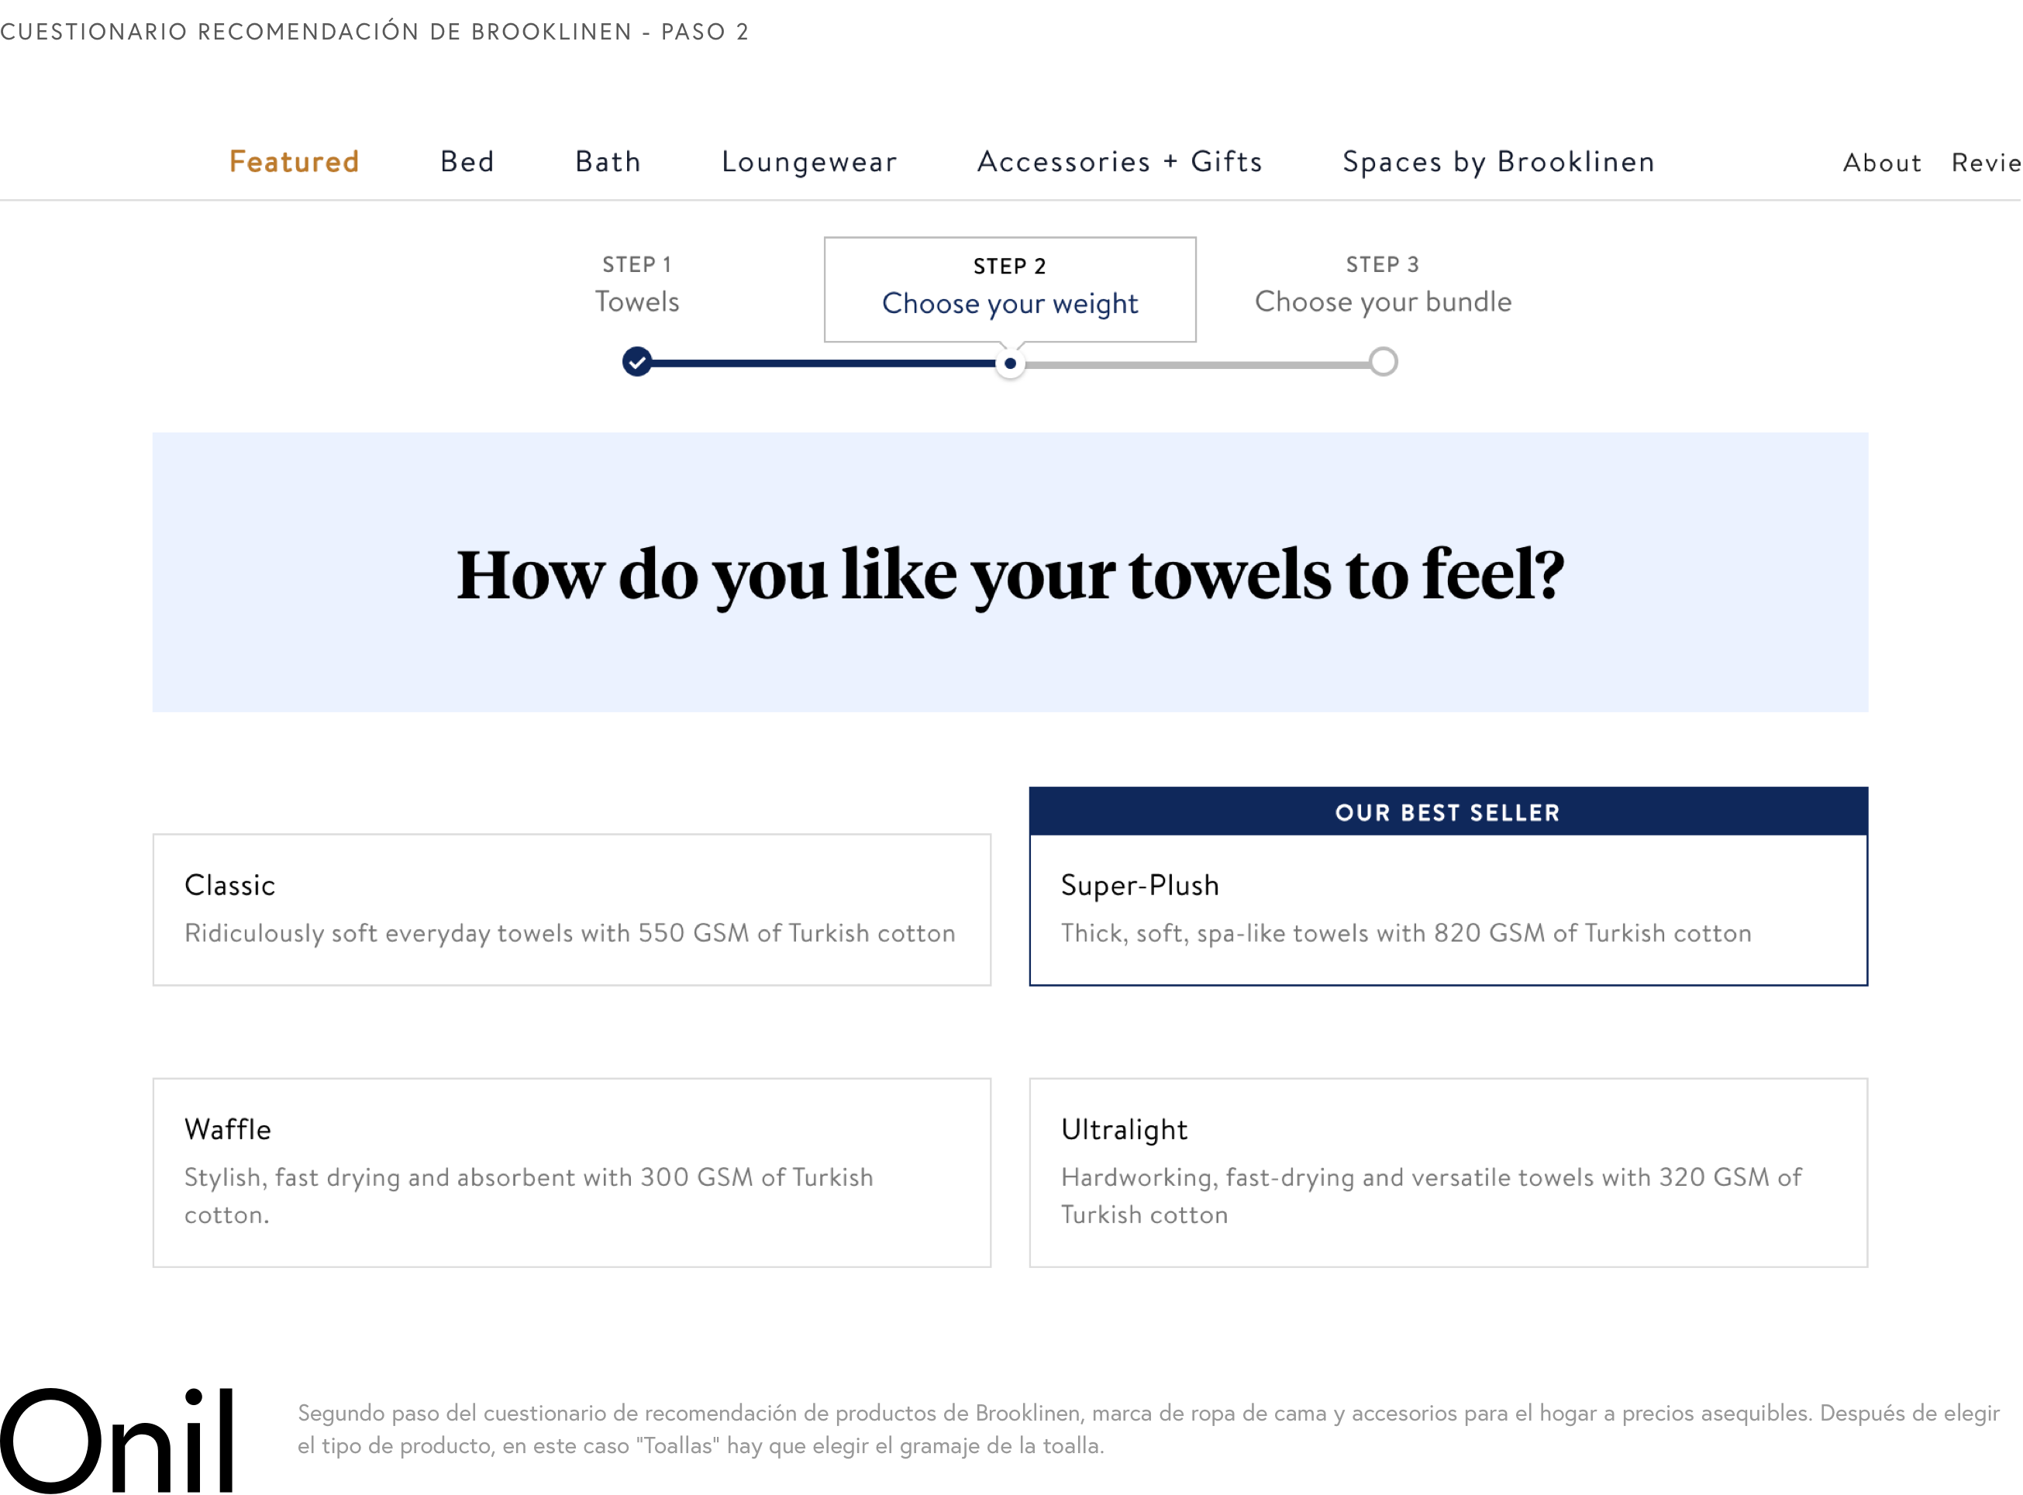Open Accessories + Gifts menu
The image size is (2023, 1495).
pyautogui.click(x=1120, y=162)
